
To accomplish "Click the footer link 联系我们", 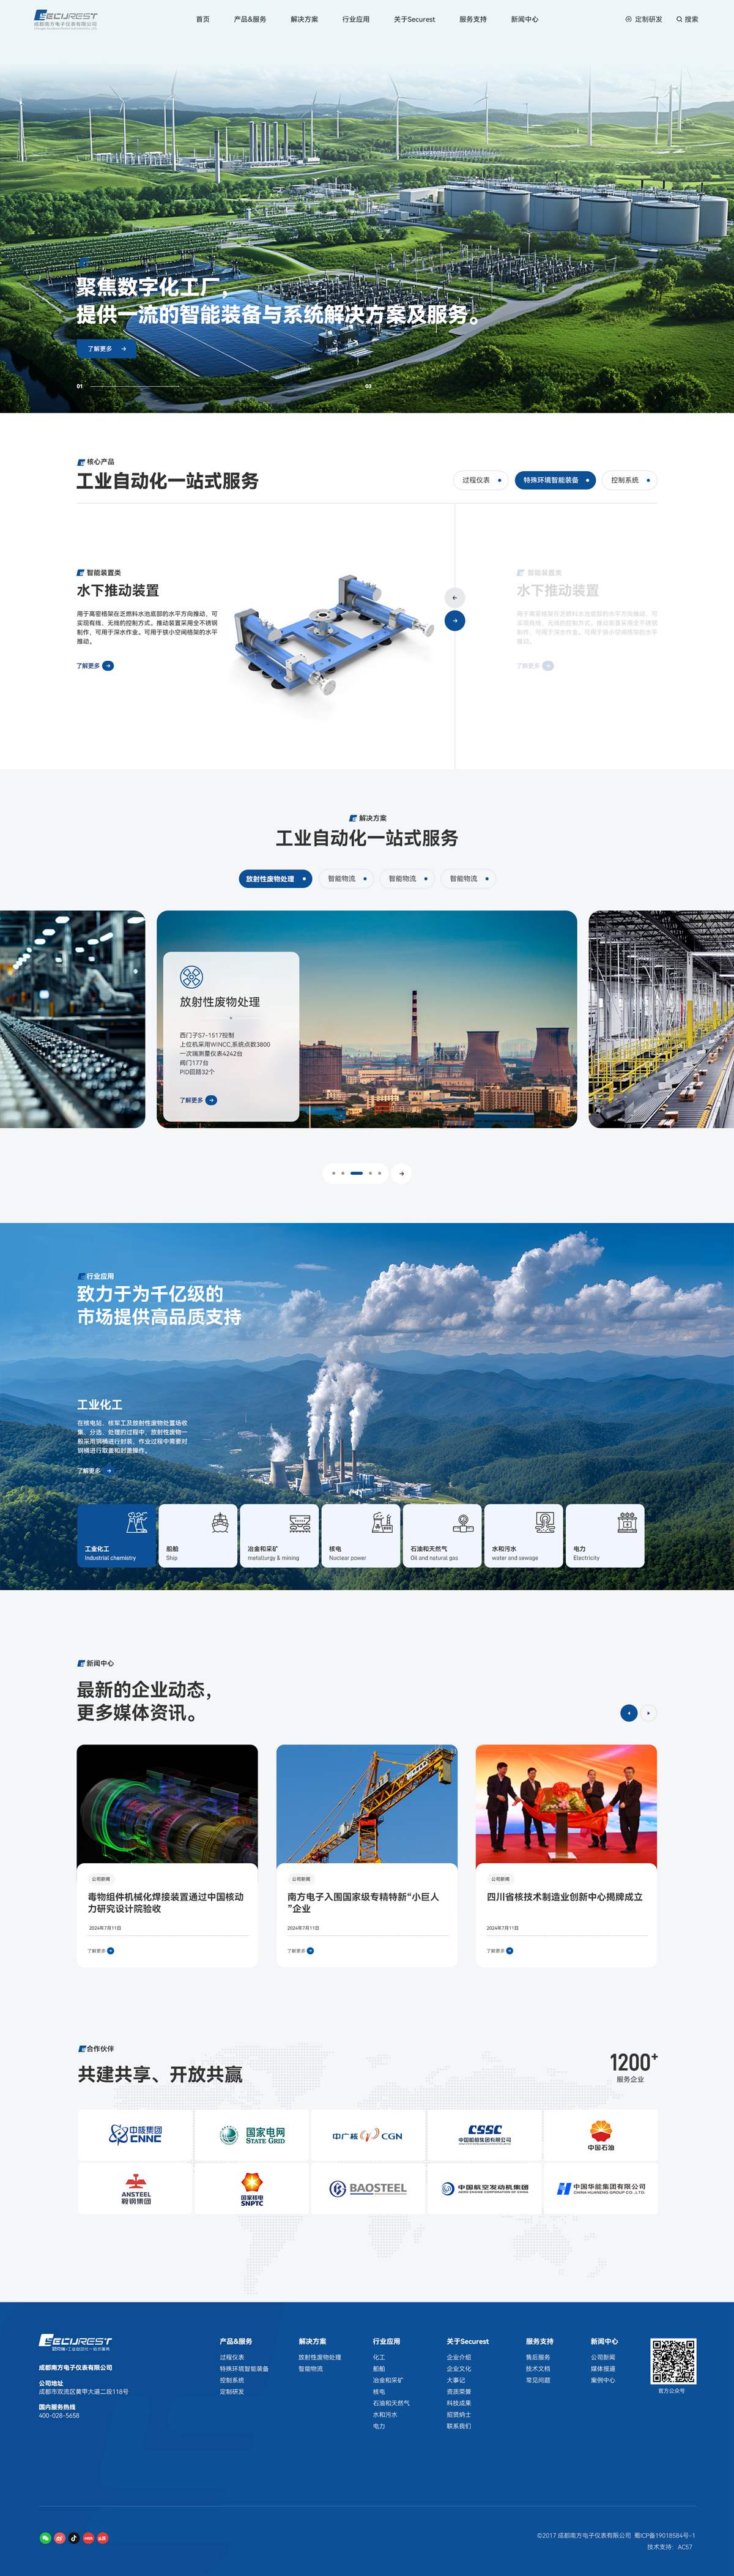I will (x=459, y=2425).
